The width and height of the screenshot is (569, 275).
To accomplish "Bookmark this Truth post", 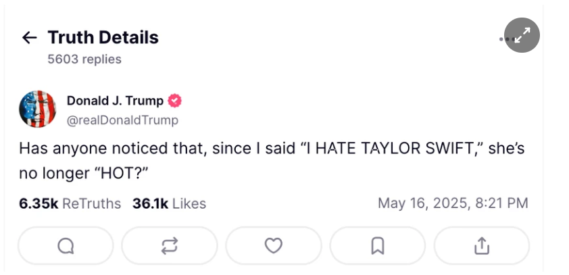I will click(378, 246).
